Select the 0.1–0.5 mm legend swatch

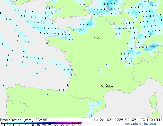point(4,123)
